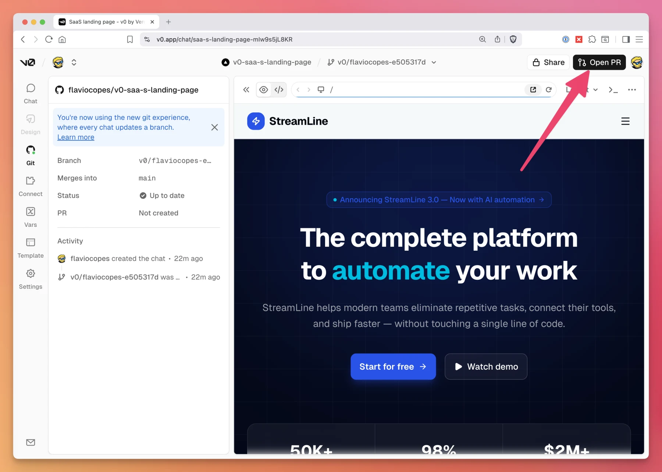Click the 'Up to date' status
Screen dimensions: 662x472
pyautogui.click(x=162, y=196)
